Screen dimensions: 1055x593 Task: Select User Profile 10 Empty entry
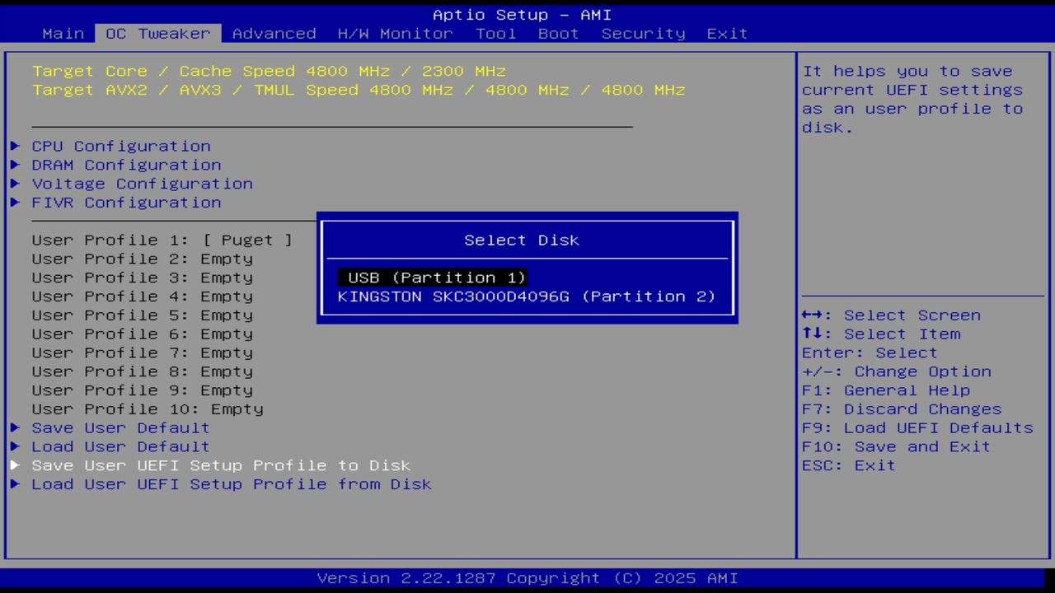(x=148, y=409)
